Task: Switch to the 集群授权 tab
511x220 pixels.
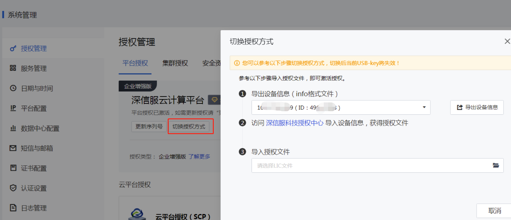Action: [x=175, y=63]
